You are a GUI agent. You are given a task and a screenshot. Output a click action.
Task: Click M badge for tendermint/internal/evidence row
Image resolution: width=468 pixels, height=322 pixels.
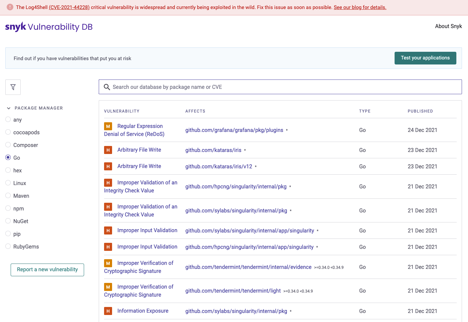tap(108, 263)
